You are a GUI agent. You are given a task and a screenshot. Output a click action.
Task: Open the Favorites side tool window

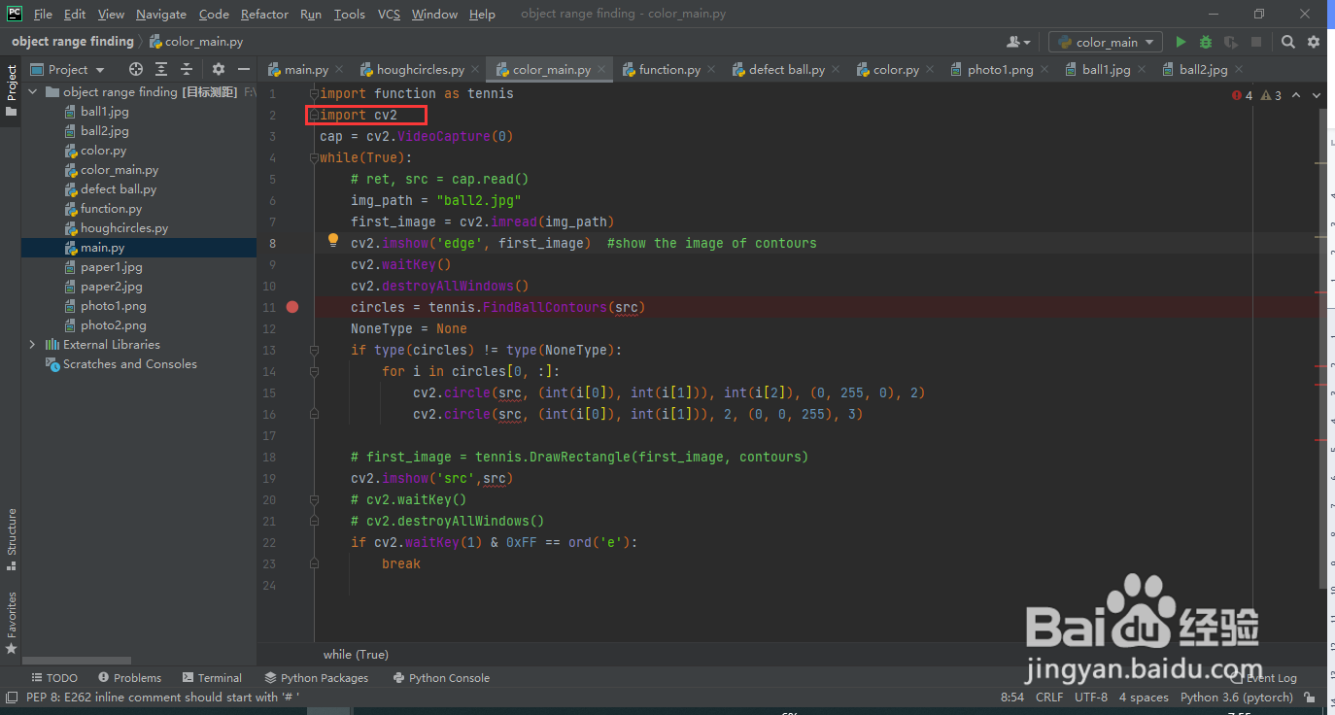pyautogui.click(x=12, y=622)
